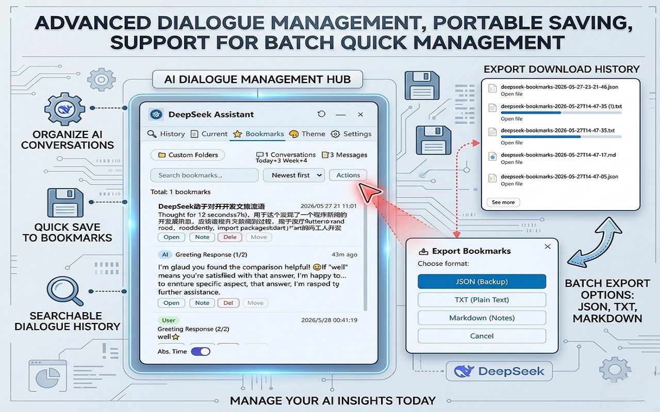Switch to the History tab
Screen dimensions: 660x412
pyautogui.click(x=166, y=134)
